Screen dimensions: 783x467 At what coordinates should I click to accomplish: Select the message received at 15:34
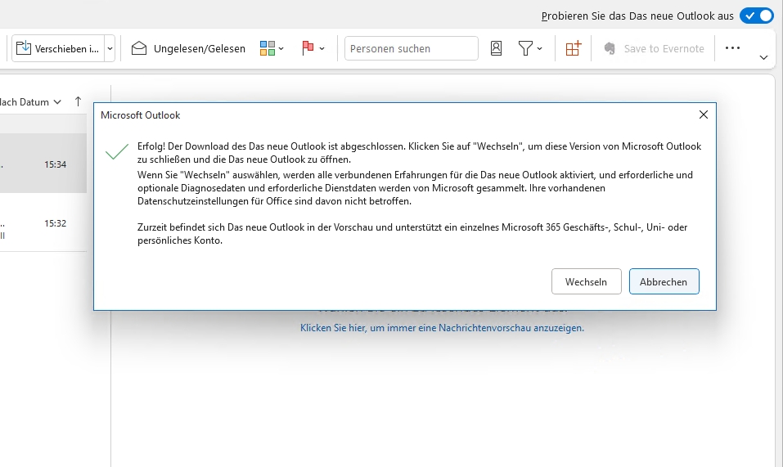point(43,164)
